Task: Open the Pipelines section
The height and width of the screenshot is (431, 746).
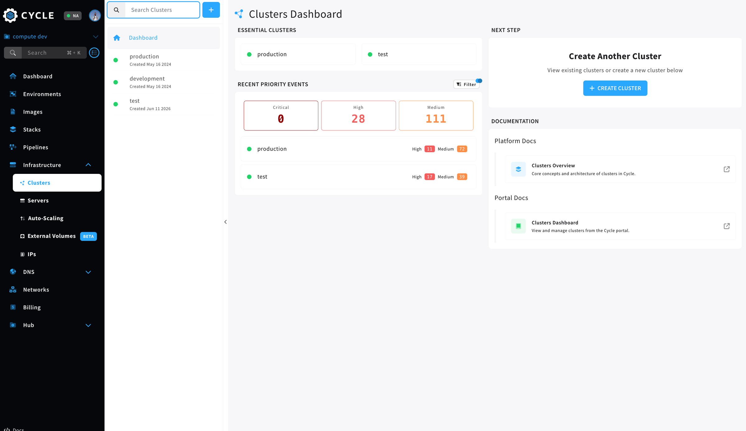Action: [35, 147]
